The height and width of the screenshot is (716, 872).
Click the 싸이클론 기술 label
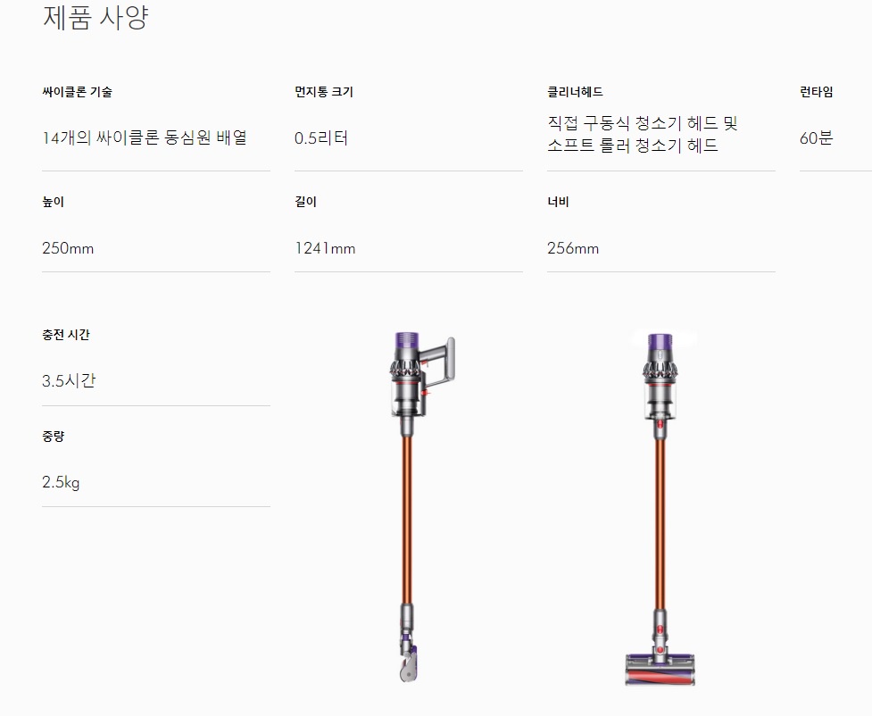click(78, 92)
